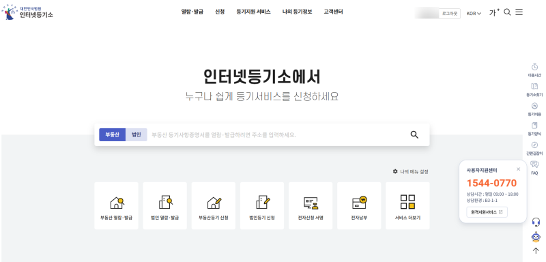Open site search from the header magnifier
This screenshot has width=546, height=262.
(507, 12)
